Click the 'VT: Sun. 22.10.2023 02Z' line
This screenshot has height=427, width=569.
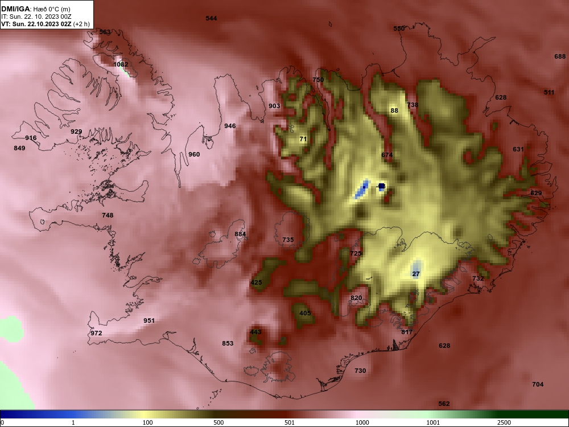[x=36, y=24]
